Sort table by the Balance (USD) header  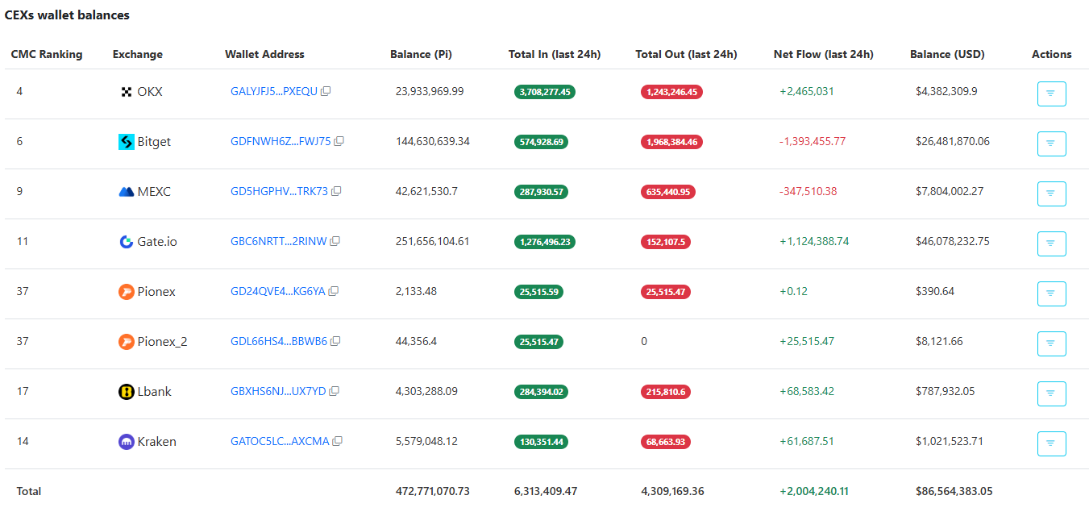(x=947, y=54)
